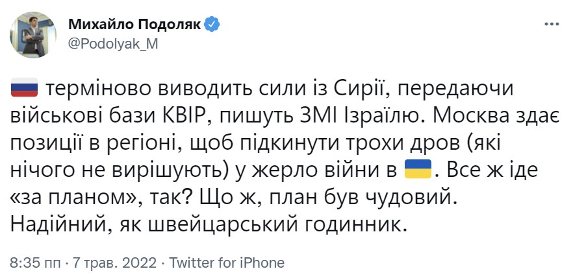Open Михайло Подоляк's profile avatar photo

[x=33, y=34]
